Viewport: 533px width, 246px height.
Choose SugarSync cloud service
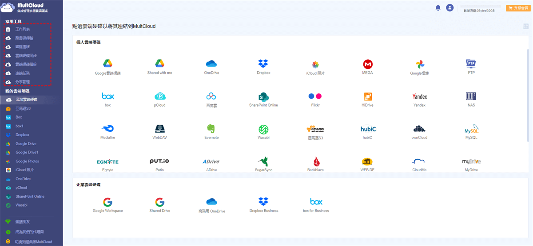pos(263,165)
